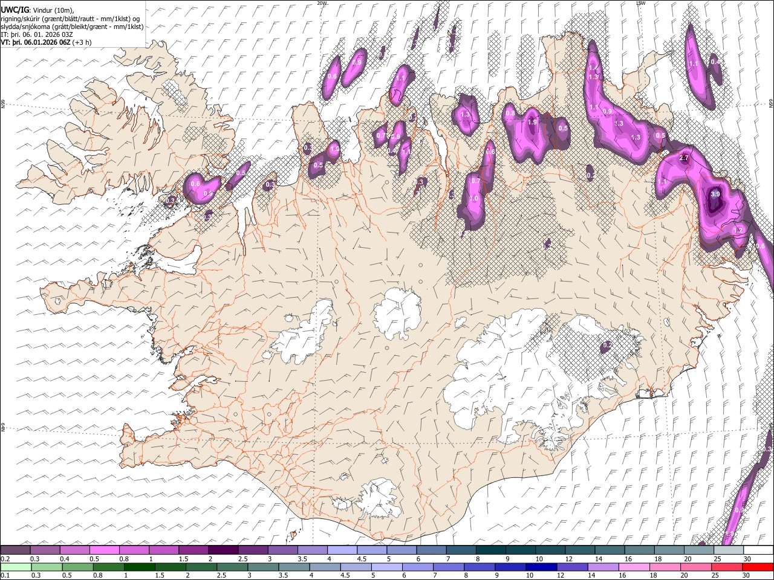The image size is (774, 580).
Task: Click the 15W longitude label
Action: [x=641, y=3]
